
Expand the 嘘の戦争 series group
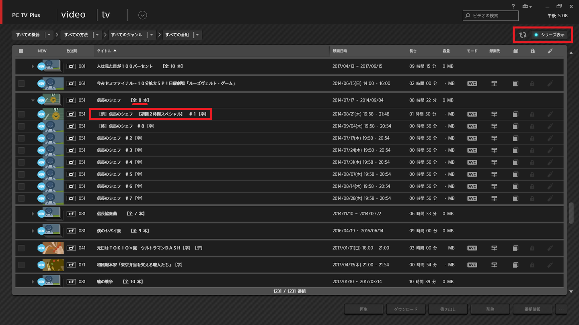pyautogui.click(x=33, y=281)
